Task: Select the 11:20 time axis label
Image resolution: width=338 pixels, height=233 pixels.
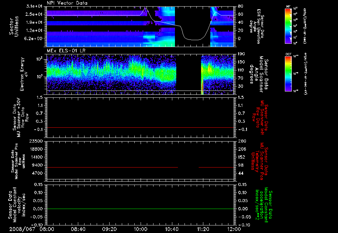Action: click(203, 229)
